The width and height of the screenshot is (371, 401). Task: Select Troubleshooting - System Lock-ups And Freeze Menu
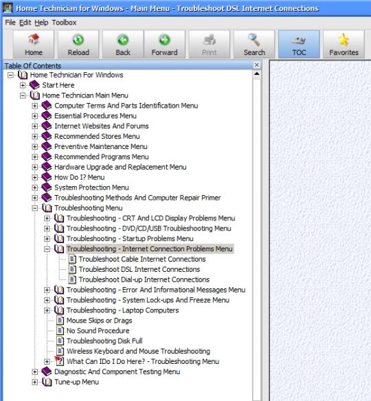tap(148, 300)
